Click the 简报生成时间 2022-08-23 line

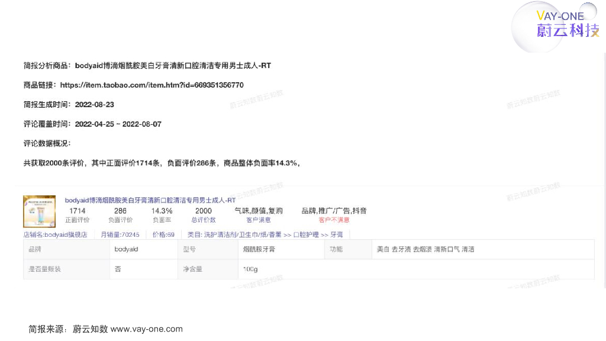[x=69, y=105]
